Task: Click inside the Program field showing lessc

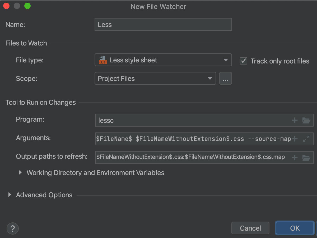Action: coord(185,120)
